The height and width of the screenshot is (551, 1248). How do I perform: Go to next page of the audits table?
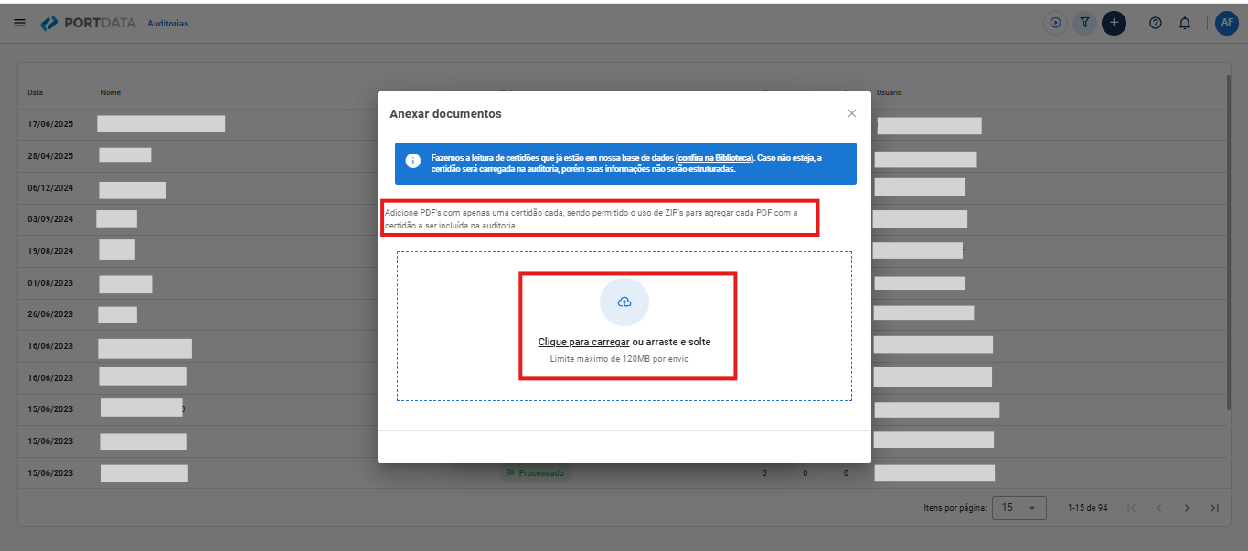pyautogui.click(x=1187, y=508)
